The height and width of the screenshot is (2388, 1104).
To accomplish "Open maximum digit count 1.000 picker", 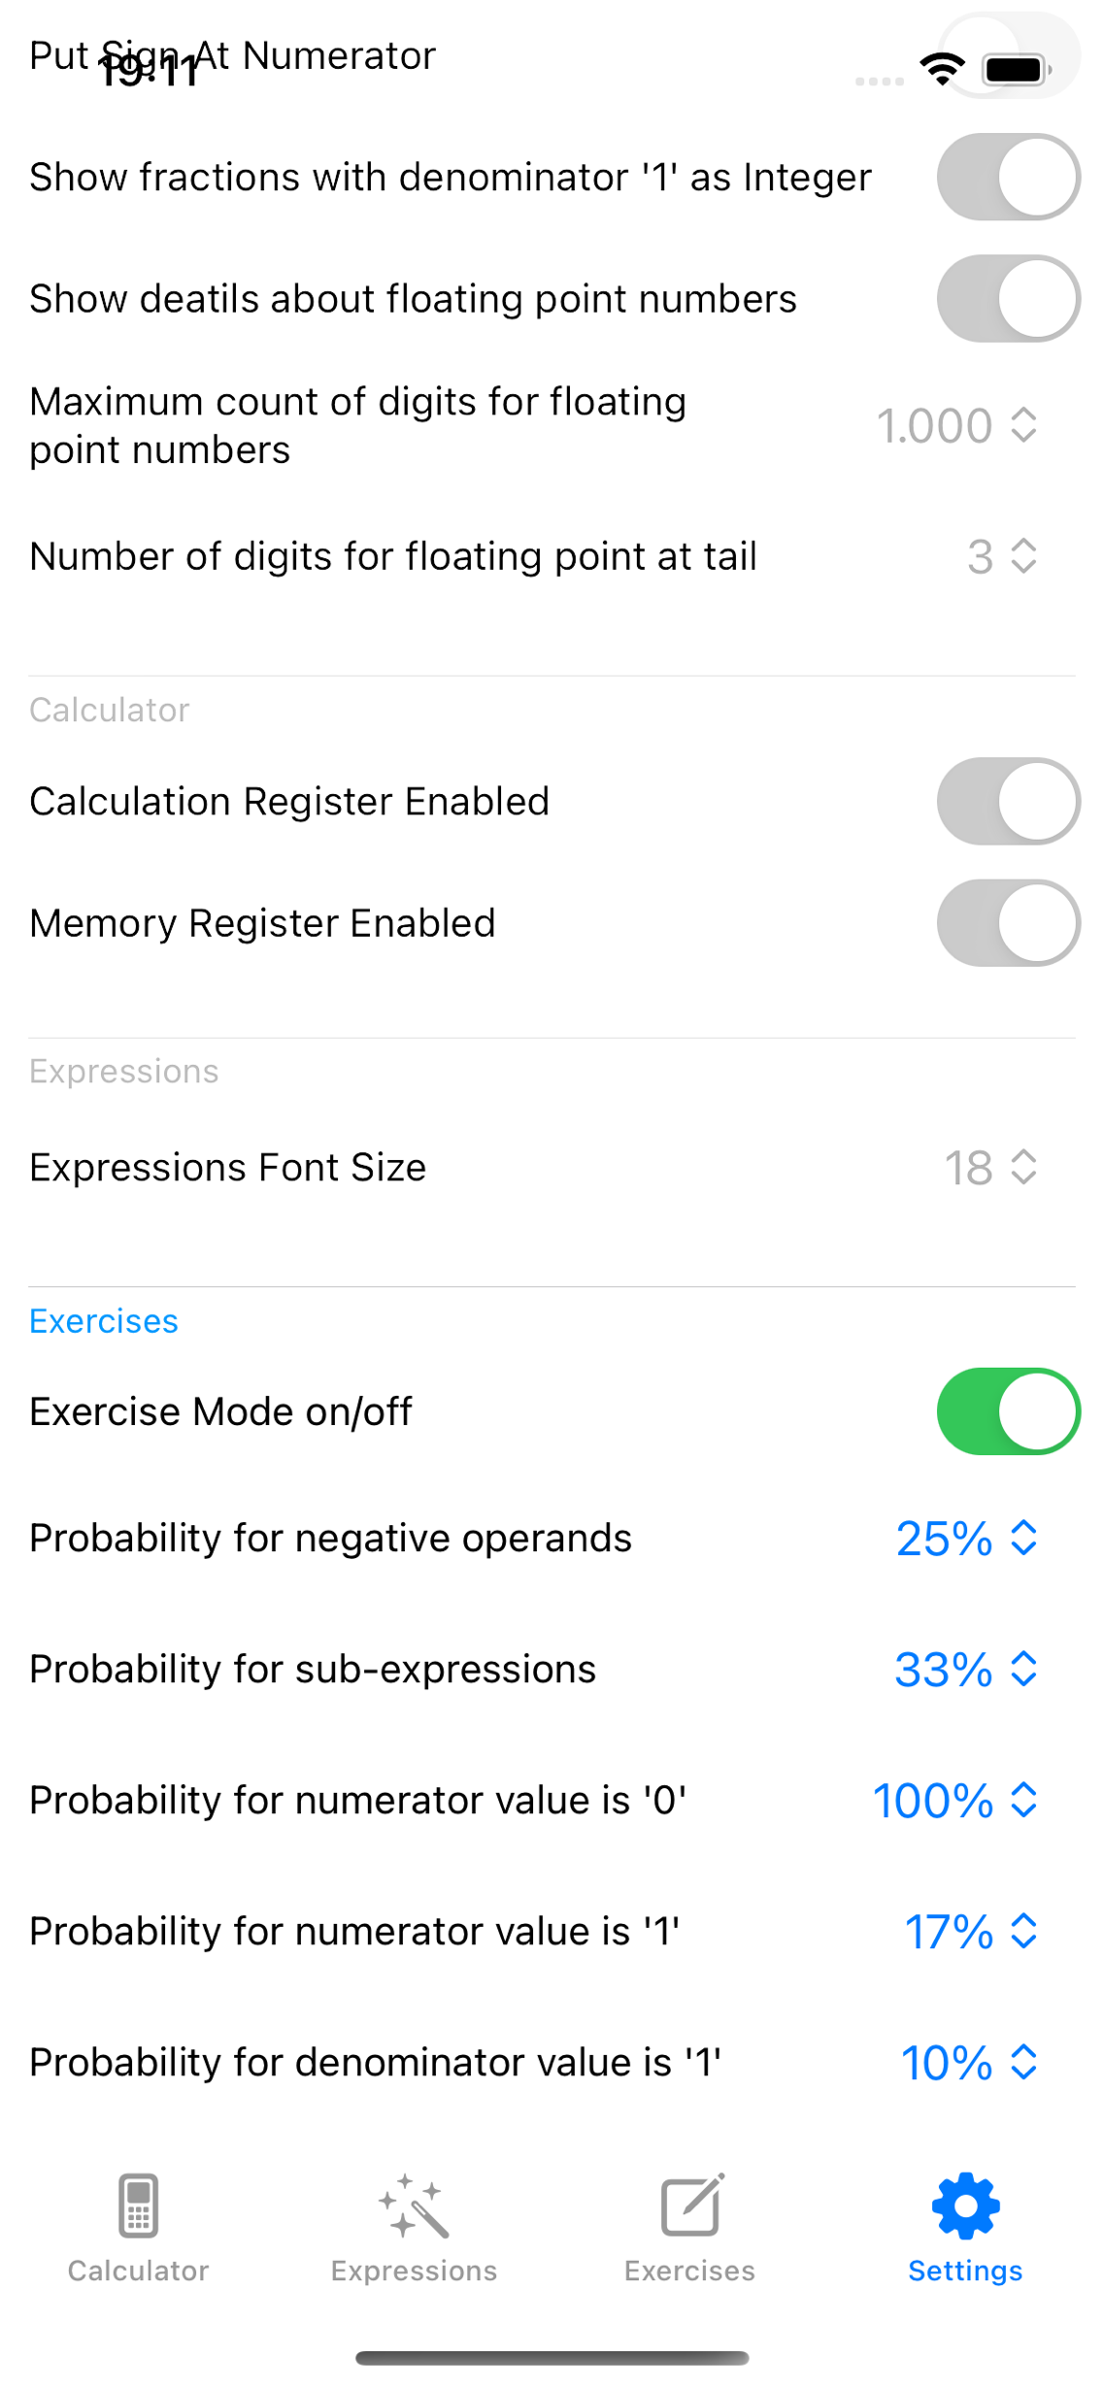I will (957, 425).
